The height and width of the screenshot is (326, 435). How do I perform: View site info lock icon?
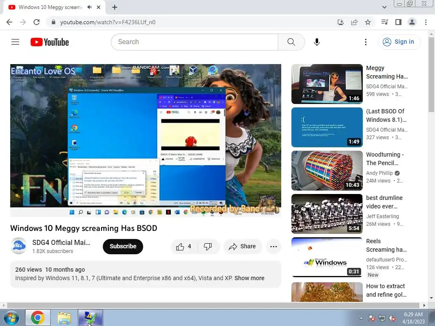(x=54, y=22)
